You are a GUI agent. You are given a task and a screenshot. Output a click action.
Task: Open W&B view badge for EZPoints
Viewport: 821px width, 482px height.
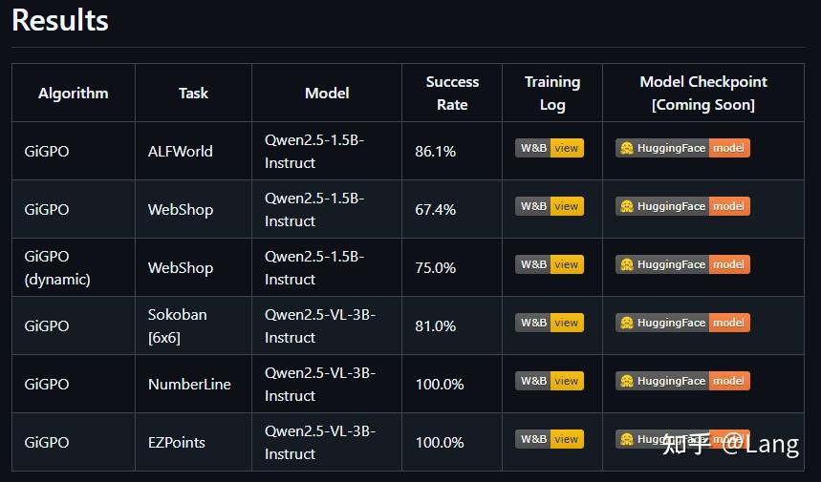550,439
